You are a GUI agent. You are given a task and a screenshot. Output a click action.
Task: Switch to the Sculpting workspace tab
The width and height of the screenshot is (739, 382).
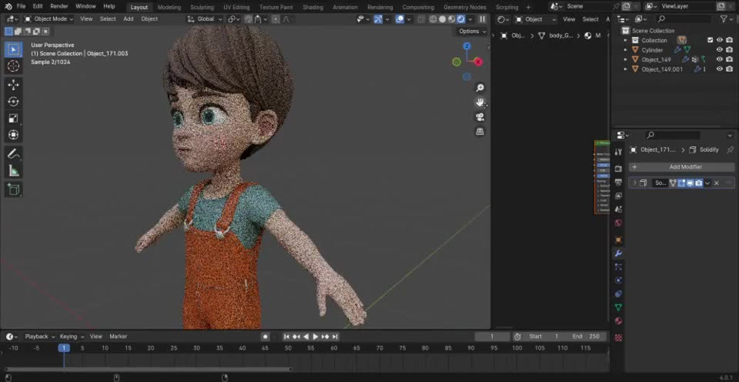pyautogui.click(x=202, y=7)
